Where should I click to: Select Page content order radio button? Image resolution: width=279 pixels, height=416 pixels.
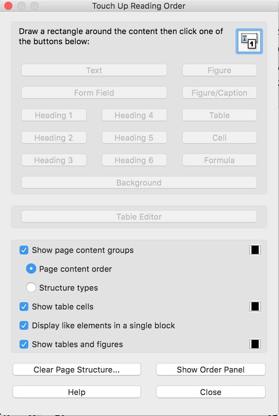(31, 269)
